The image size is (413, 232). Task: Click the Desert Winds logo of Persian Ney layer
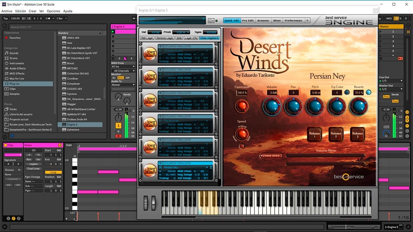150,170
